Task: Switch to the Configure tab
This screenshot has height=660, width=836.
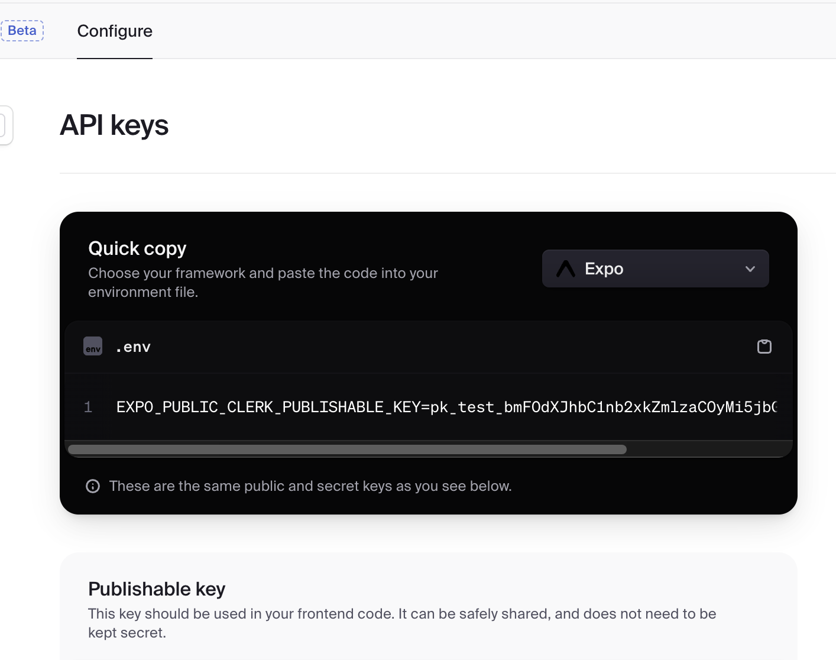Action: click(115, 31)
